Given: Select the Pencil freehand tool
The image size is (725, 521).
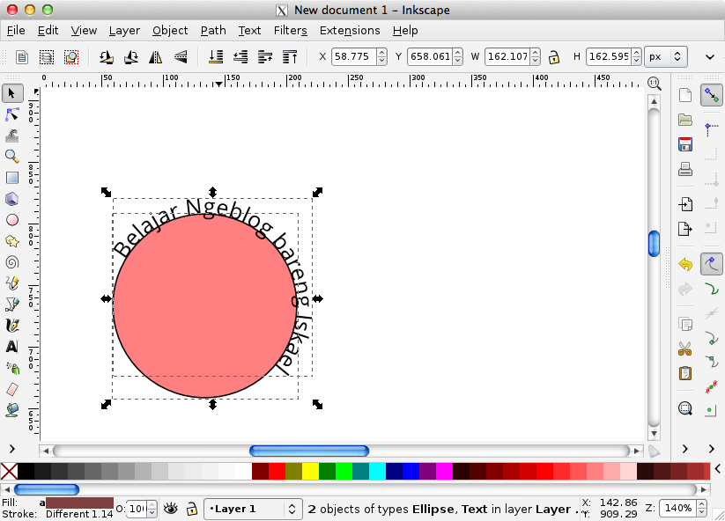Looking at the screenshot, I should point(12,283).
